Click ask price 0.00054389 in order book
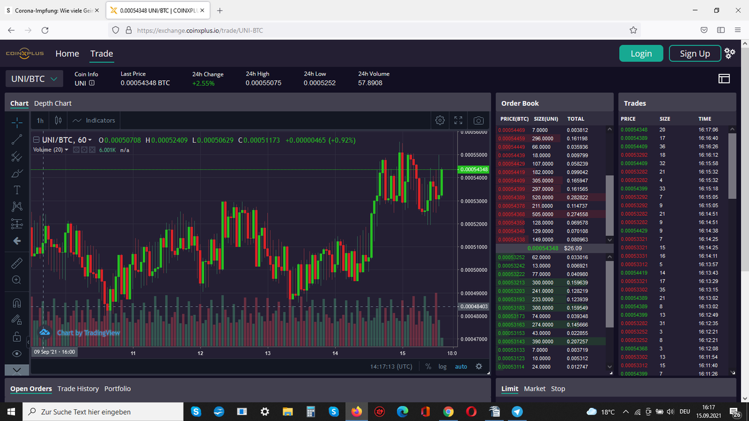 pos(512,197)
